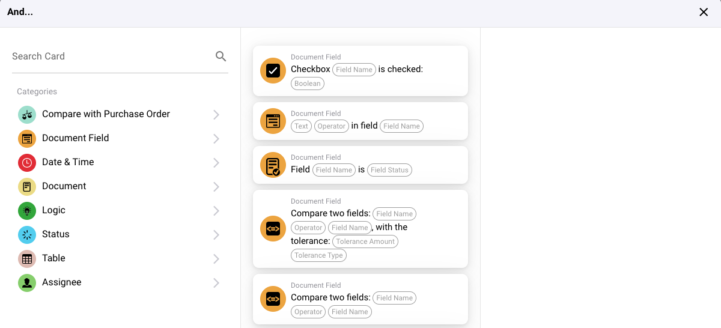The height and width of the screenshot is (328, 721).
Task: Open the Logic category
Action: click(x=54, y=210)
